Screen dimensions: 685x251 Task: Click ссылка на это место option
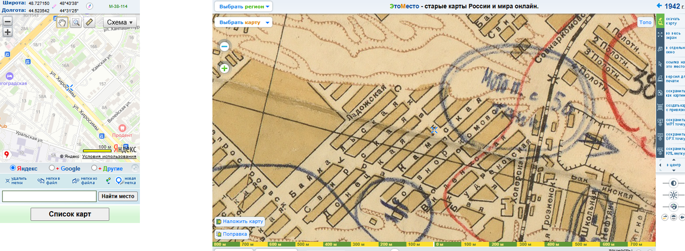[x=670, y=64]
